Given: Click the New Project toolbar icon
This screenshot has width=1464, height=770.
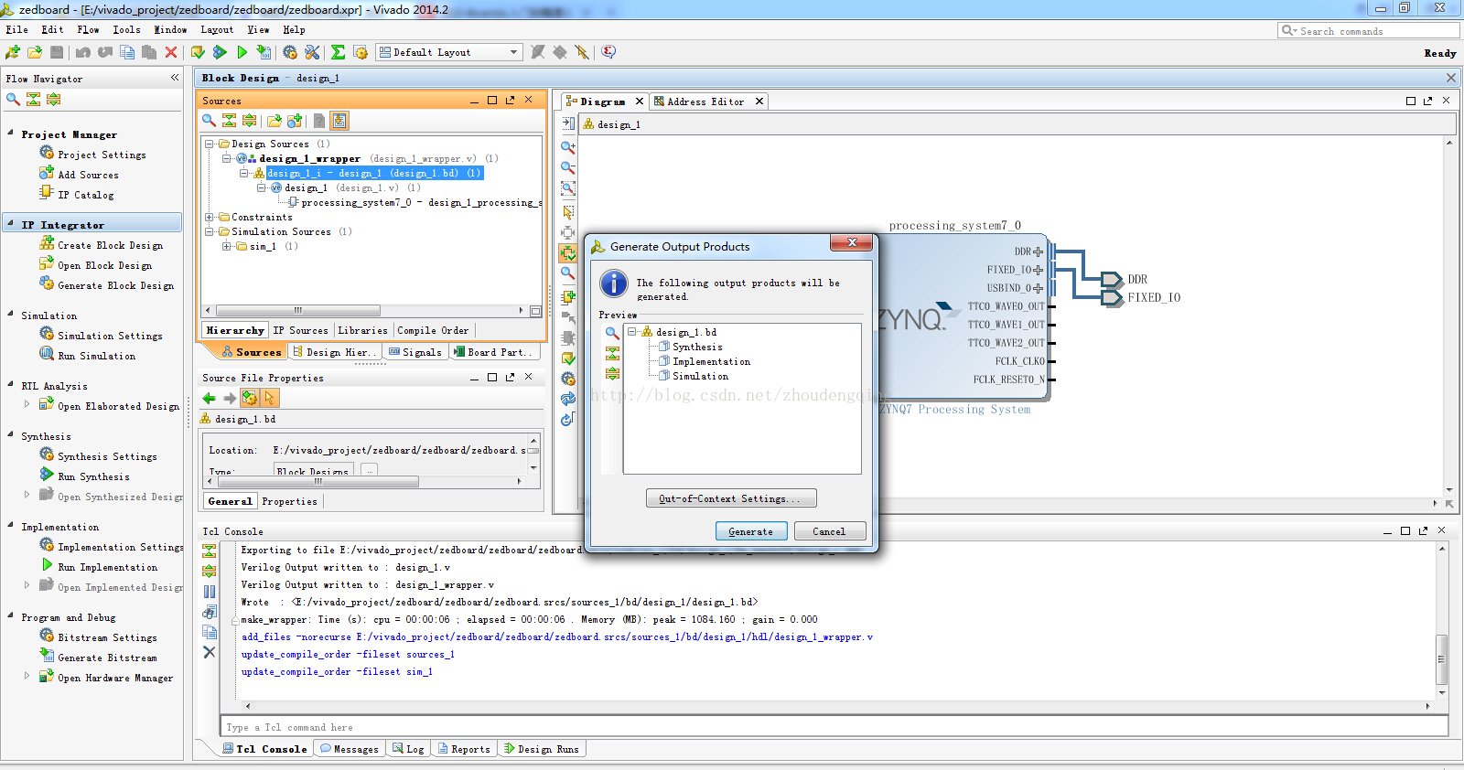Looking at the screenshot, I should (13, 52).
